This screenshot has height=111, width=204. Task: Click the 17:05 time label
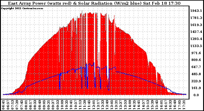coord(179,105)
